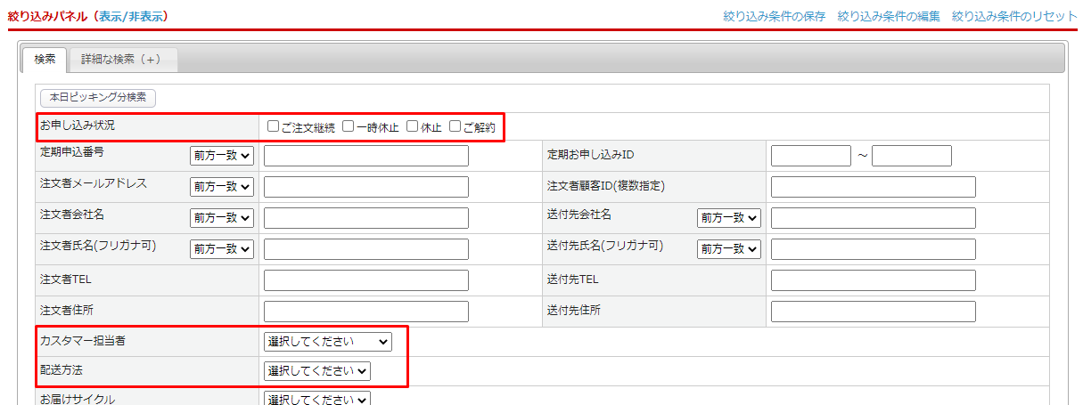The image size is (1083, 405).
Task: Click 絞り込み条件の保存 link
Action: pyautogui.click(x=774, y=16)
